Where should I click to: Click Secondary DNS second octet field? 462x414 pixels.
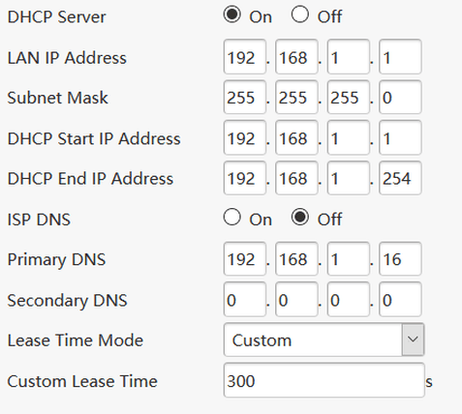pyautogui.click(x=296, y=300)
